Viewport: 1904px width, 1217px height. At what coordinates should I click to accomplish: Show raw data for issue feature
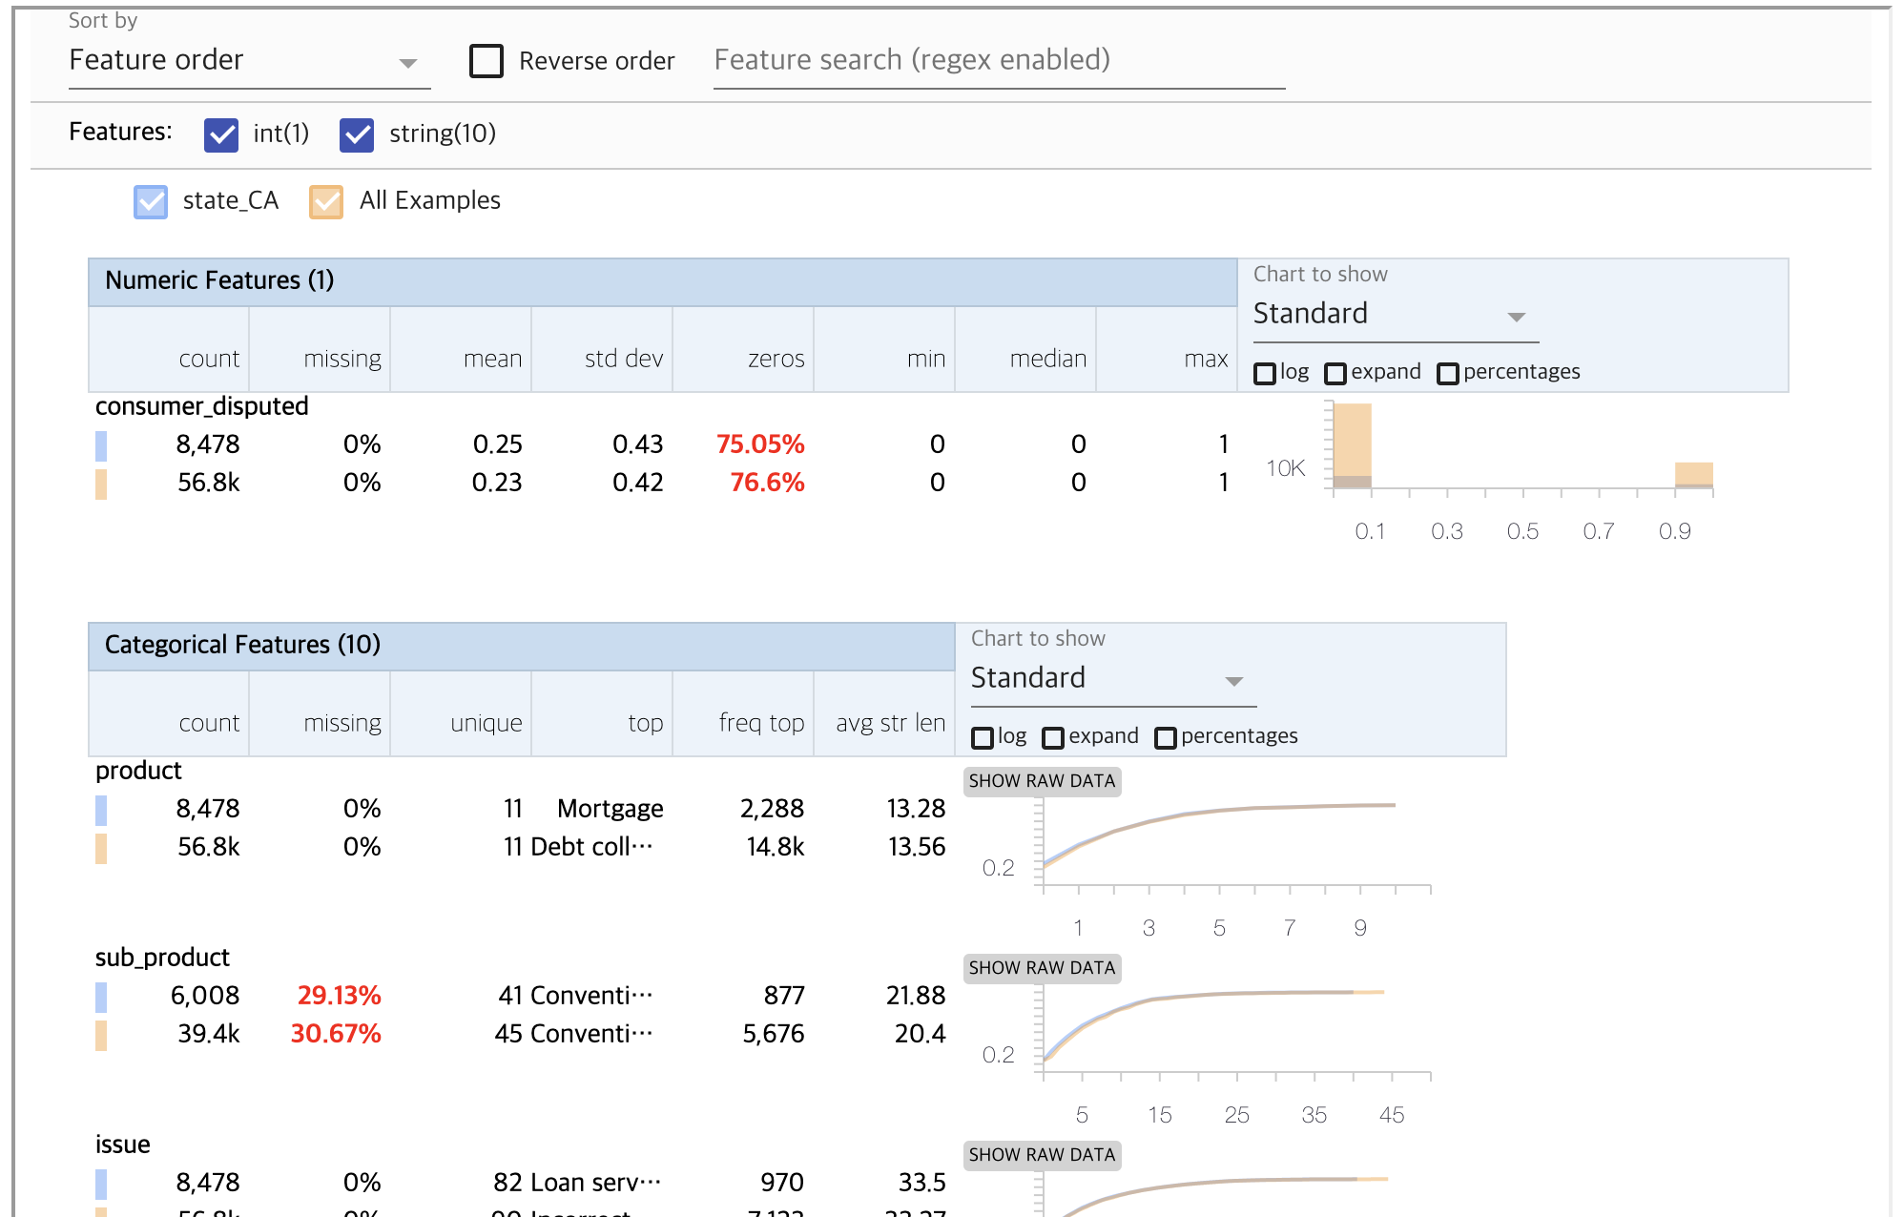click(1042, 1155)
